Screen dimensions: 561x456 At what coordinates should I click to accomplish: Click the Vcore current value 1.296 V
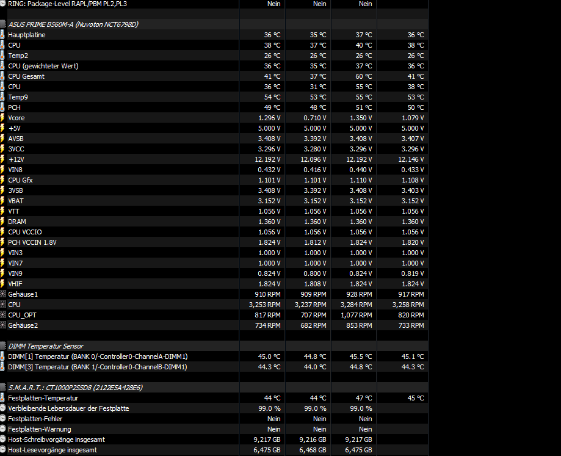(269, 118)
